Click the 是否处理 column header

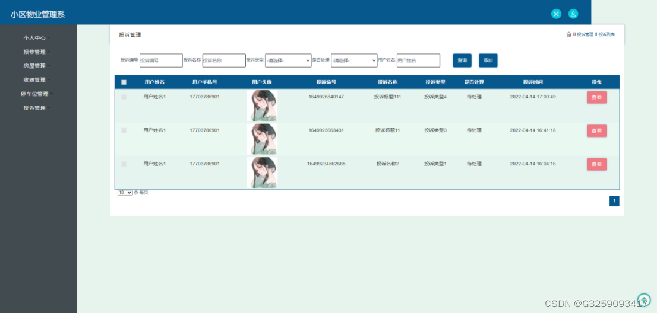(x=474, y=82)
